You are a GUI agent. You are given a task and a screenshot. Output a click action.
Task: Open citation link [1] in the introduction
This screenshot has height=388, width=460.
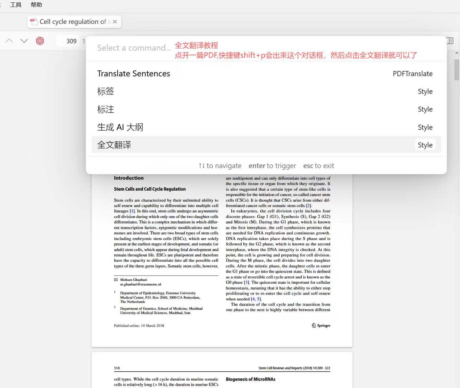132,211
